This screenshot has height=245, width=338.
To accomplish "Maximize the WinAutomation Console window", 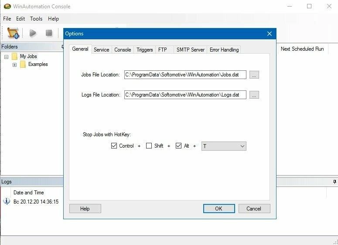I will coord(309,6).
